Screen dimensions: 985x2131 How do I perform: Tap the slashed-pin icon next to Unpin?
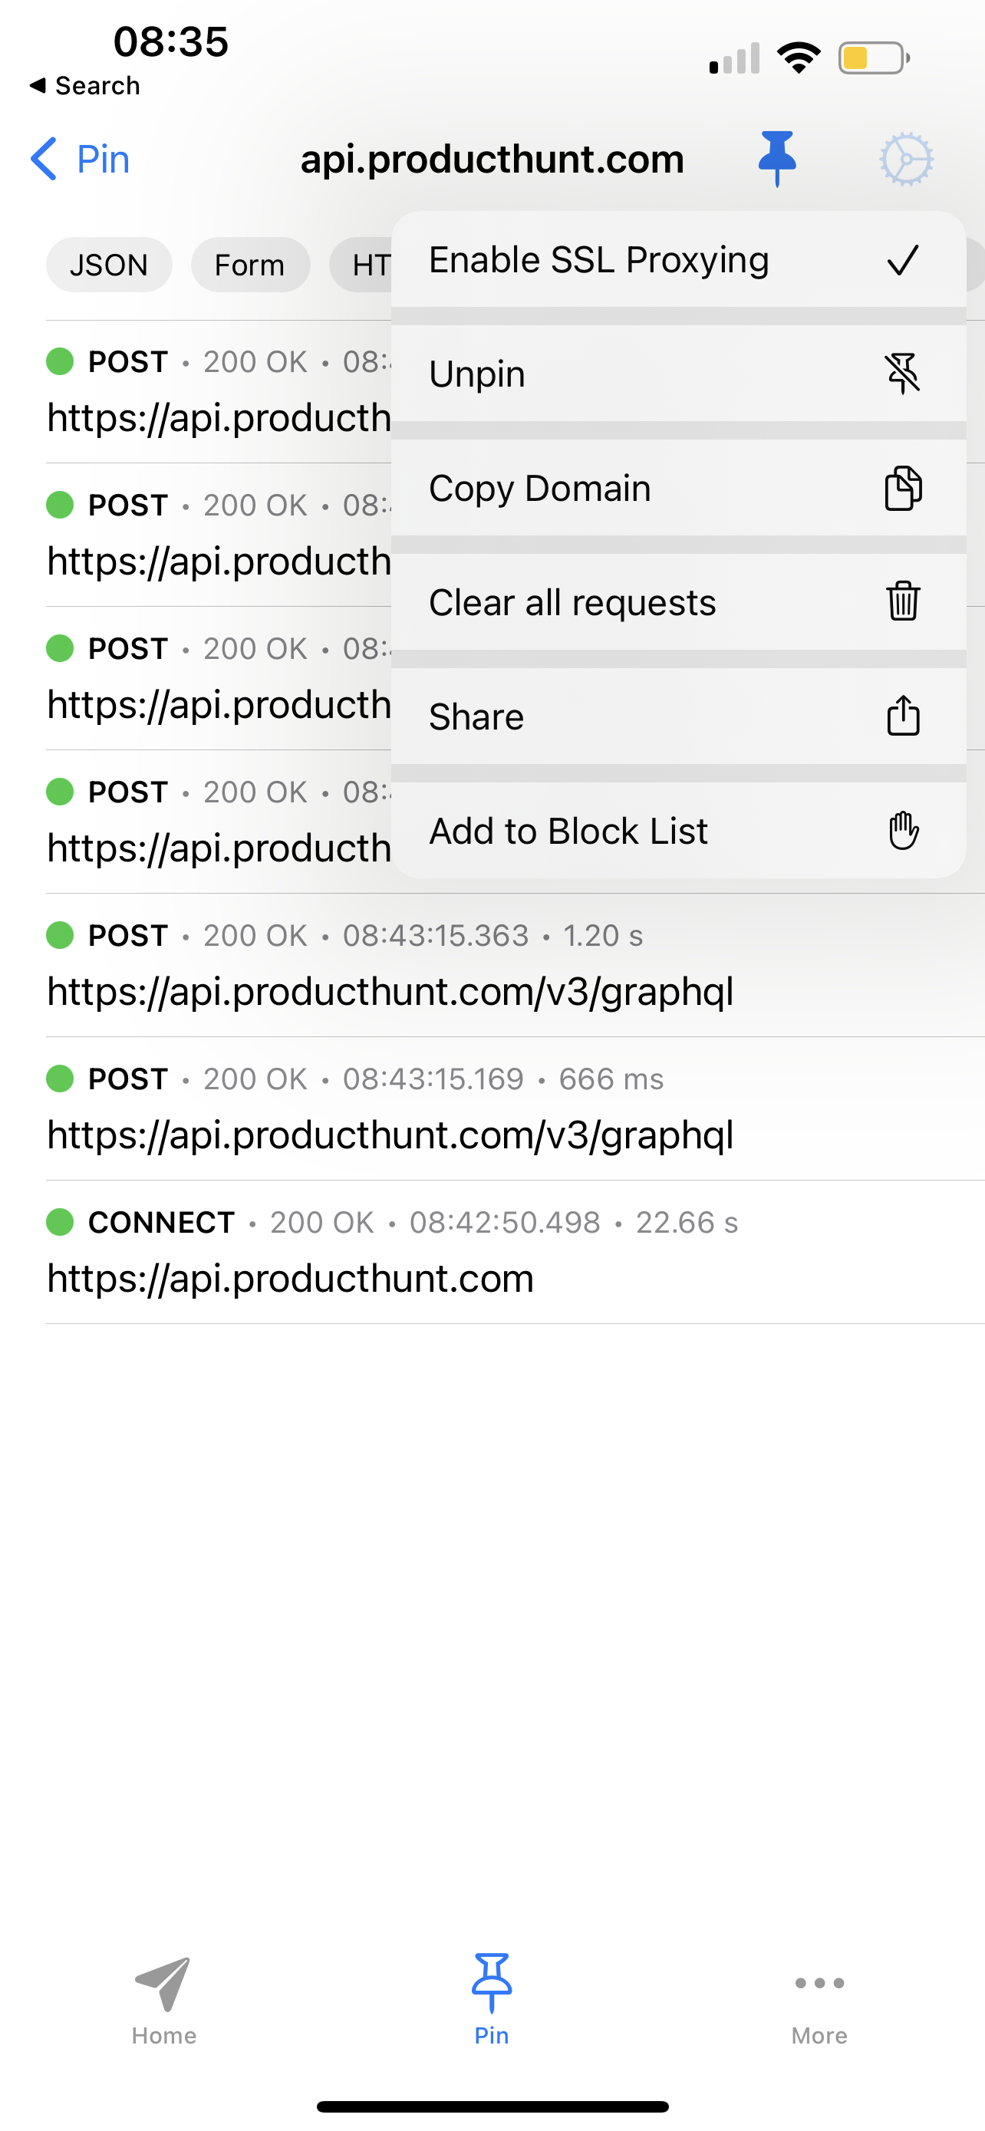point(902,372)
